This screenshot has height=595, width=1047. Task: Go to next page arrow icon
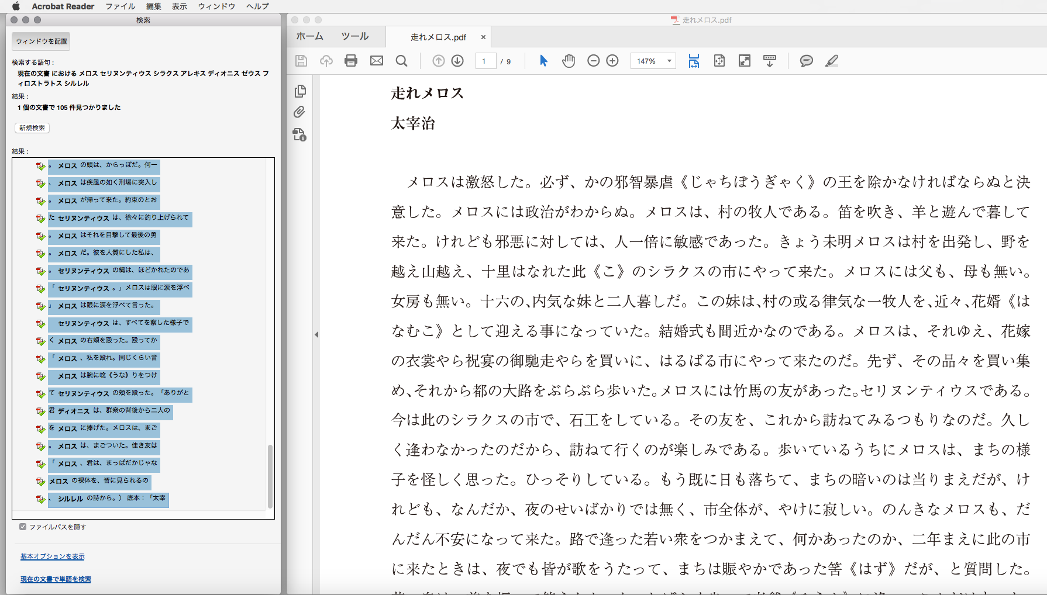[457, 61]
